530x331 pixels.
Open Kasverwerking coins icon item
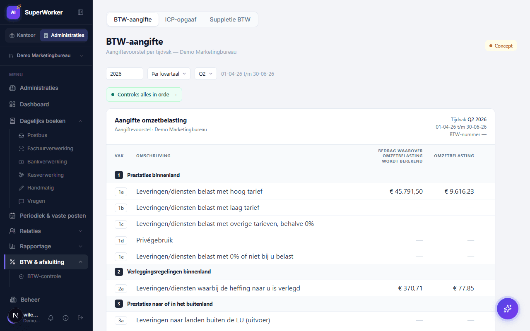22,175
